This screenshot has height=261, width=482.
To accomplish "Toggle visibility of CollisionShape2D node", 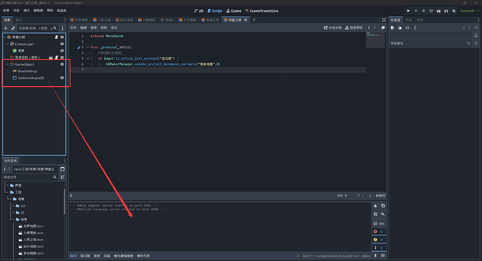I will click(x=61, y=78).
